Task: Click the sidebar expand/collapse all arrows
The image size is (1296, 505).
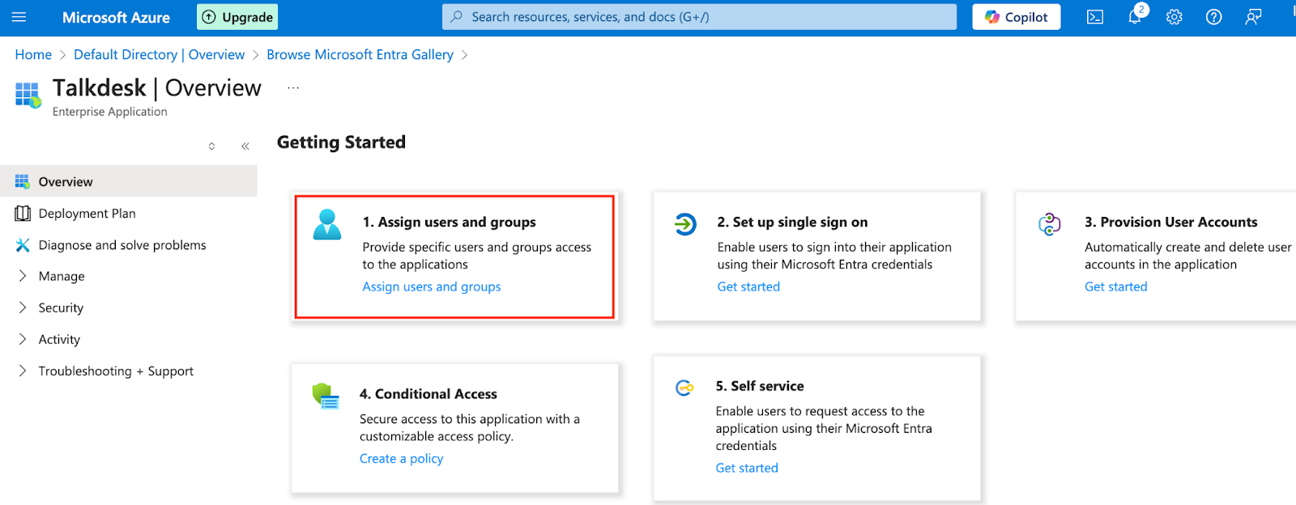Action: [x=211, y=146]
